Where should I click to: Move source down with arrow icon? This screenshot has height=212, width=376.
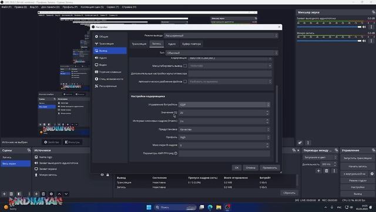point(66,194)
